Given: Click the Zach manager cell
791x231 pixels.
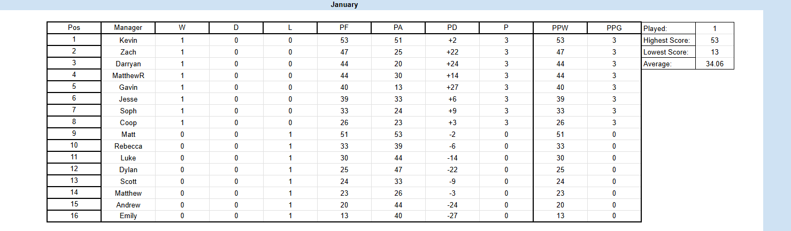Looking at the screenshot, I should click(x=128, y=52).
